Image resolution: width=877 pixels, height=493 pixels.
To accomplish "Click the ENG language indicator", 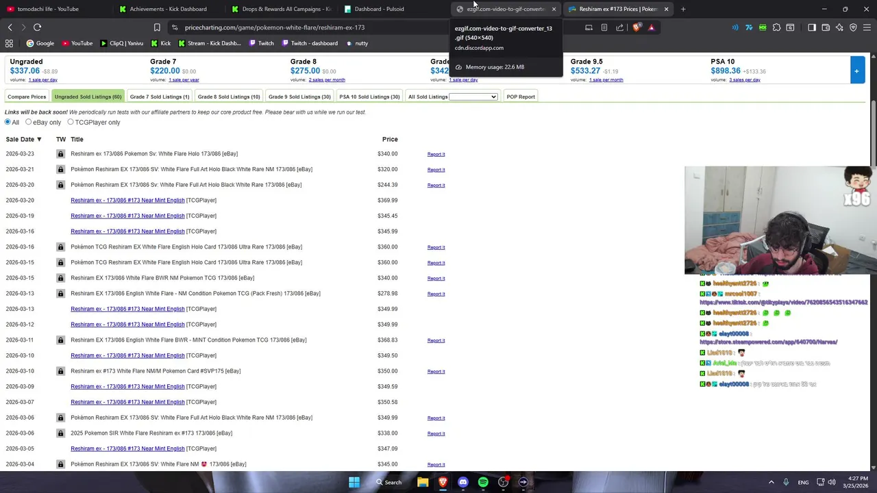I will [803, 482].
